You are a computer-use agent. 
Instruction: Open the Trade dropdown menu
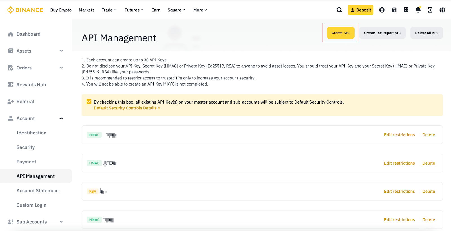click(109, 10)
